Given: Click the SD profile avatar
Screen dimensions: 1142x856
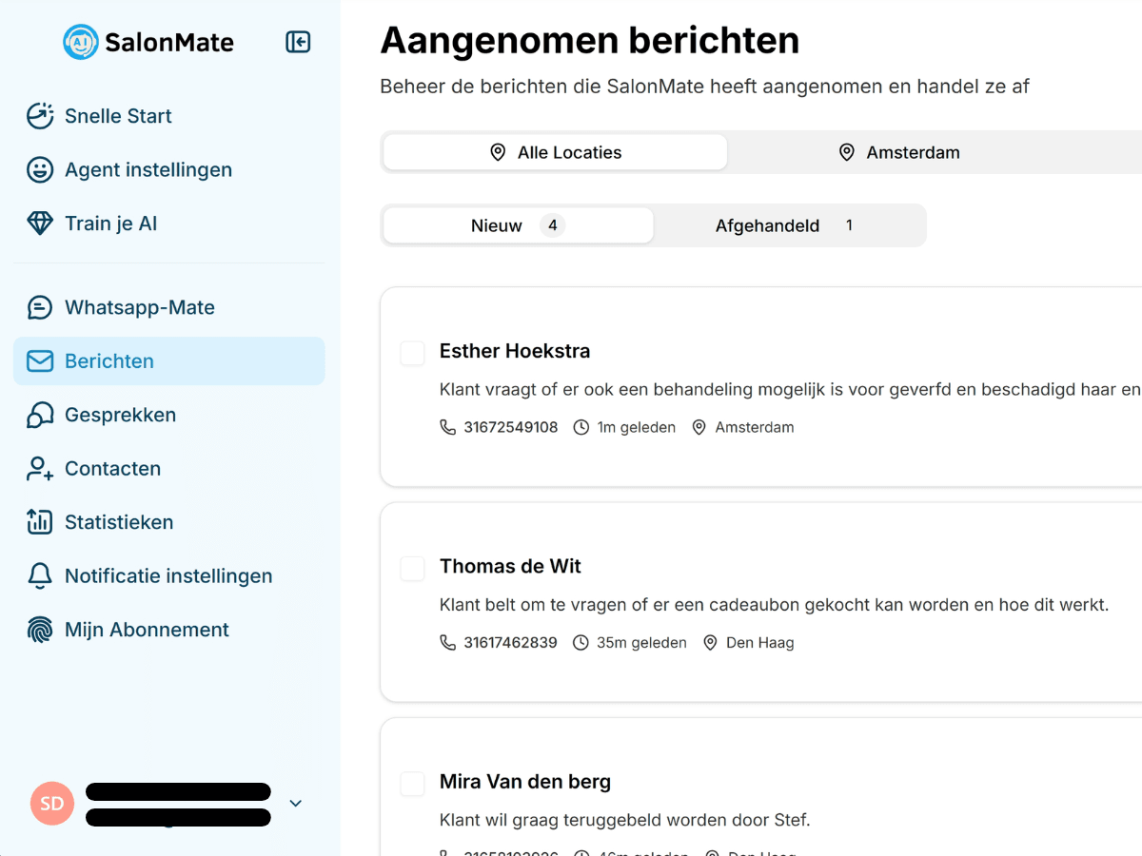Looking at the screenshot, I should (51, 803).
